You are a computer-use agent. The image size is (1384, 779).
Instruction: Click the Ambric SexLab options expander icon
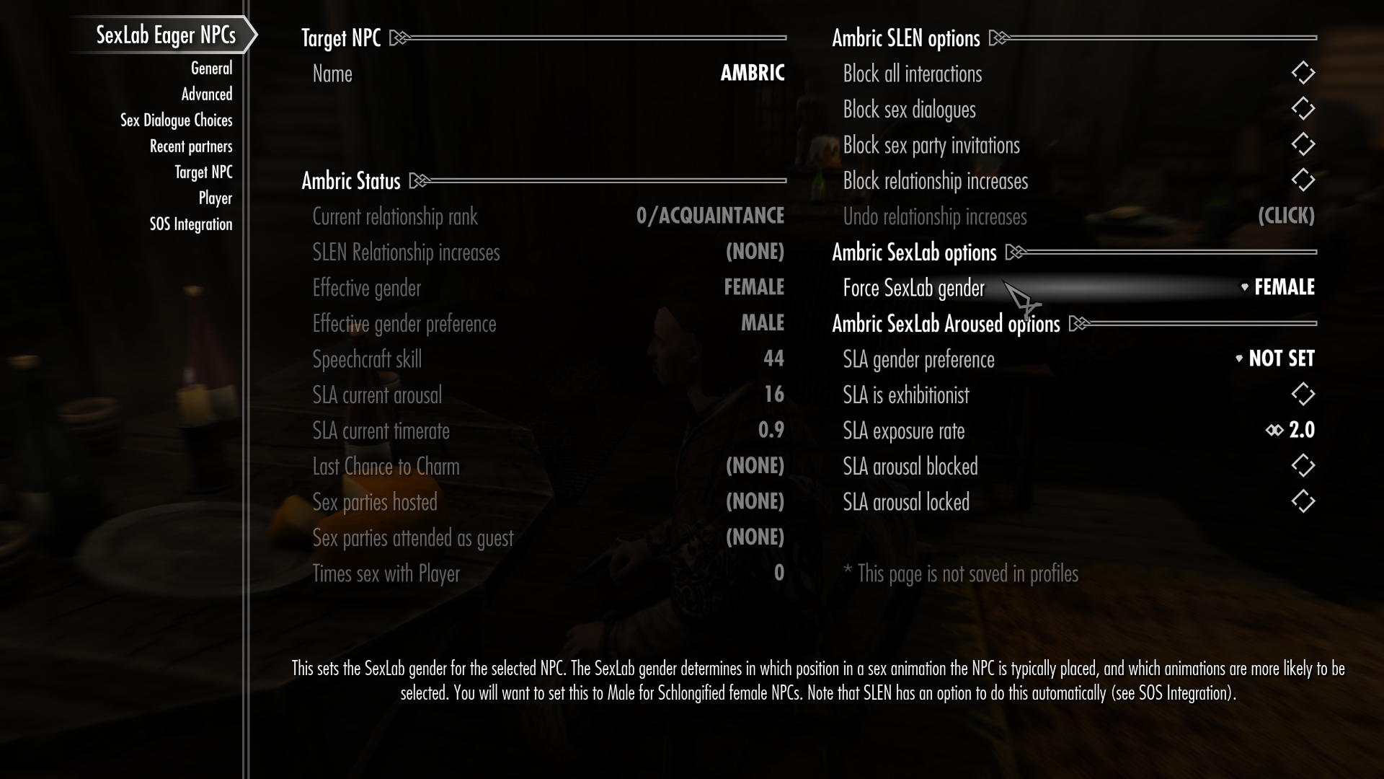(1013, 252)
